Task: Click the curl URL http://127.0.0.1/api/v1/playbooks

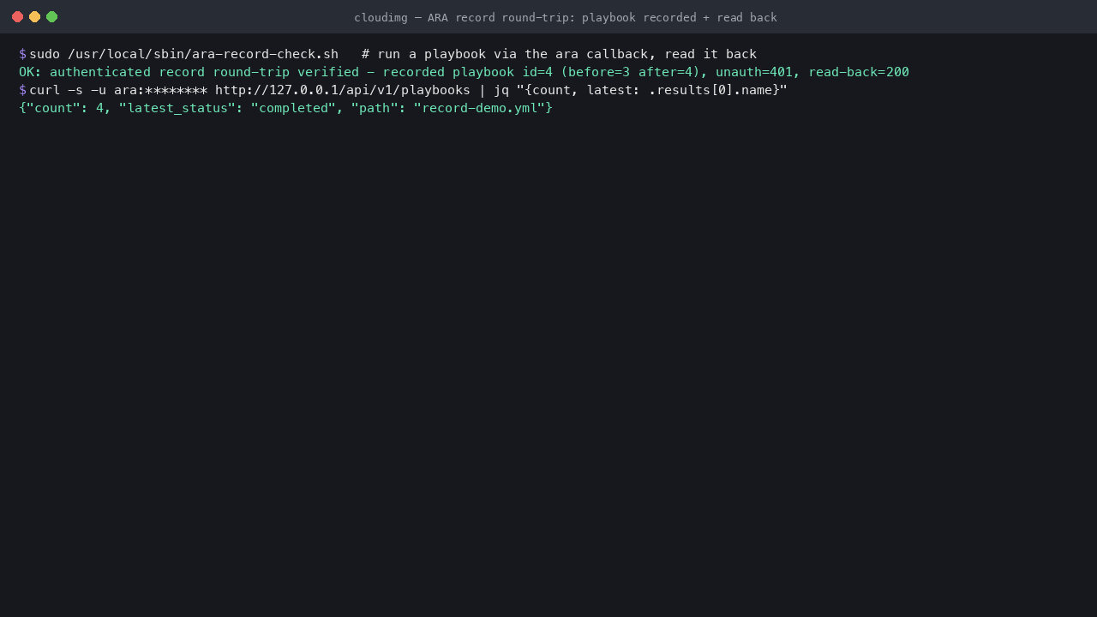Action: click(343, 90)
